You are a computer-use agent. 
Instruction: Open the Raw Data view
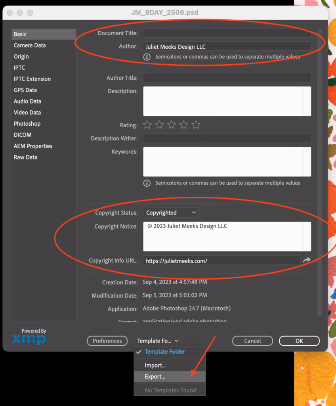click(x=26, y=157)
